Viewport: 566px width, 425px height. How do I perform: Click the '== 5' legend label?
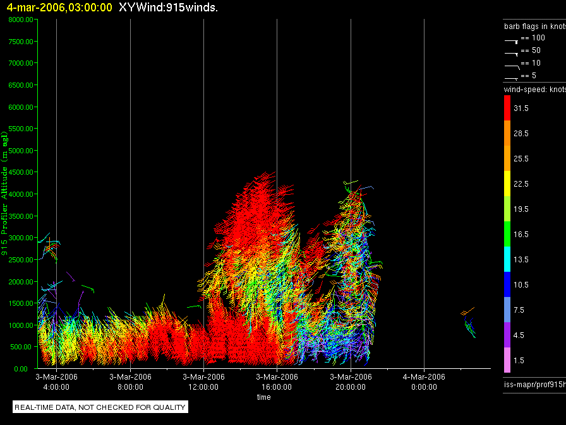tap(529, 76)
